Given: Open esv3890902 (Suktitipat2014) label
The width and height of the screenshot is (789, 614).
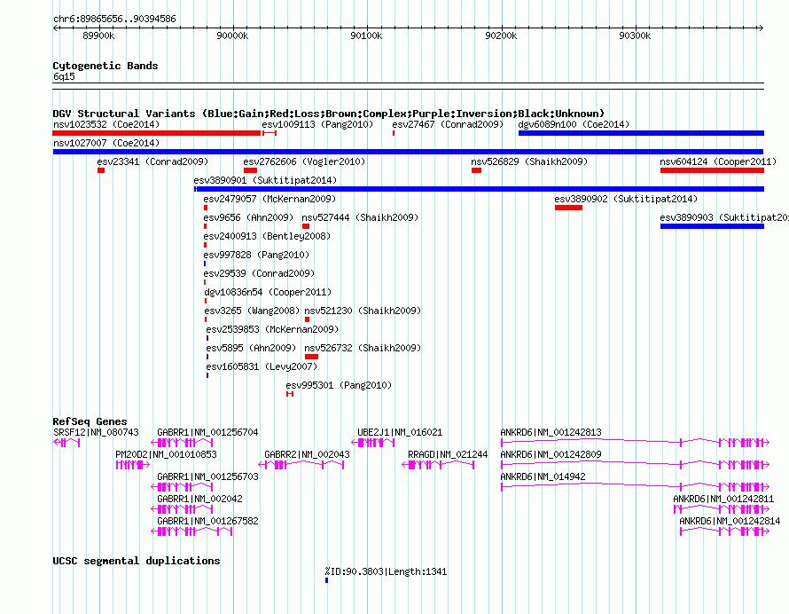Looking at the screenshot, I should point(626,199).
